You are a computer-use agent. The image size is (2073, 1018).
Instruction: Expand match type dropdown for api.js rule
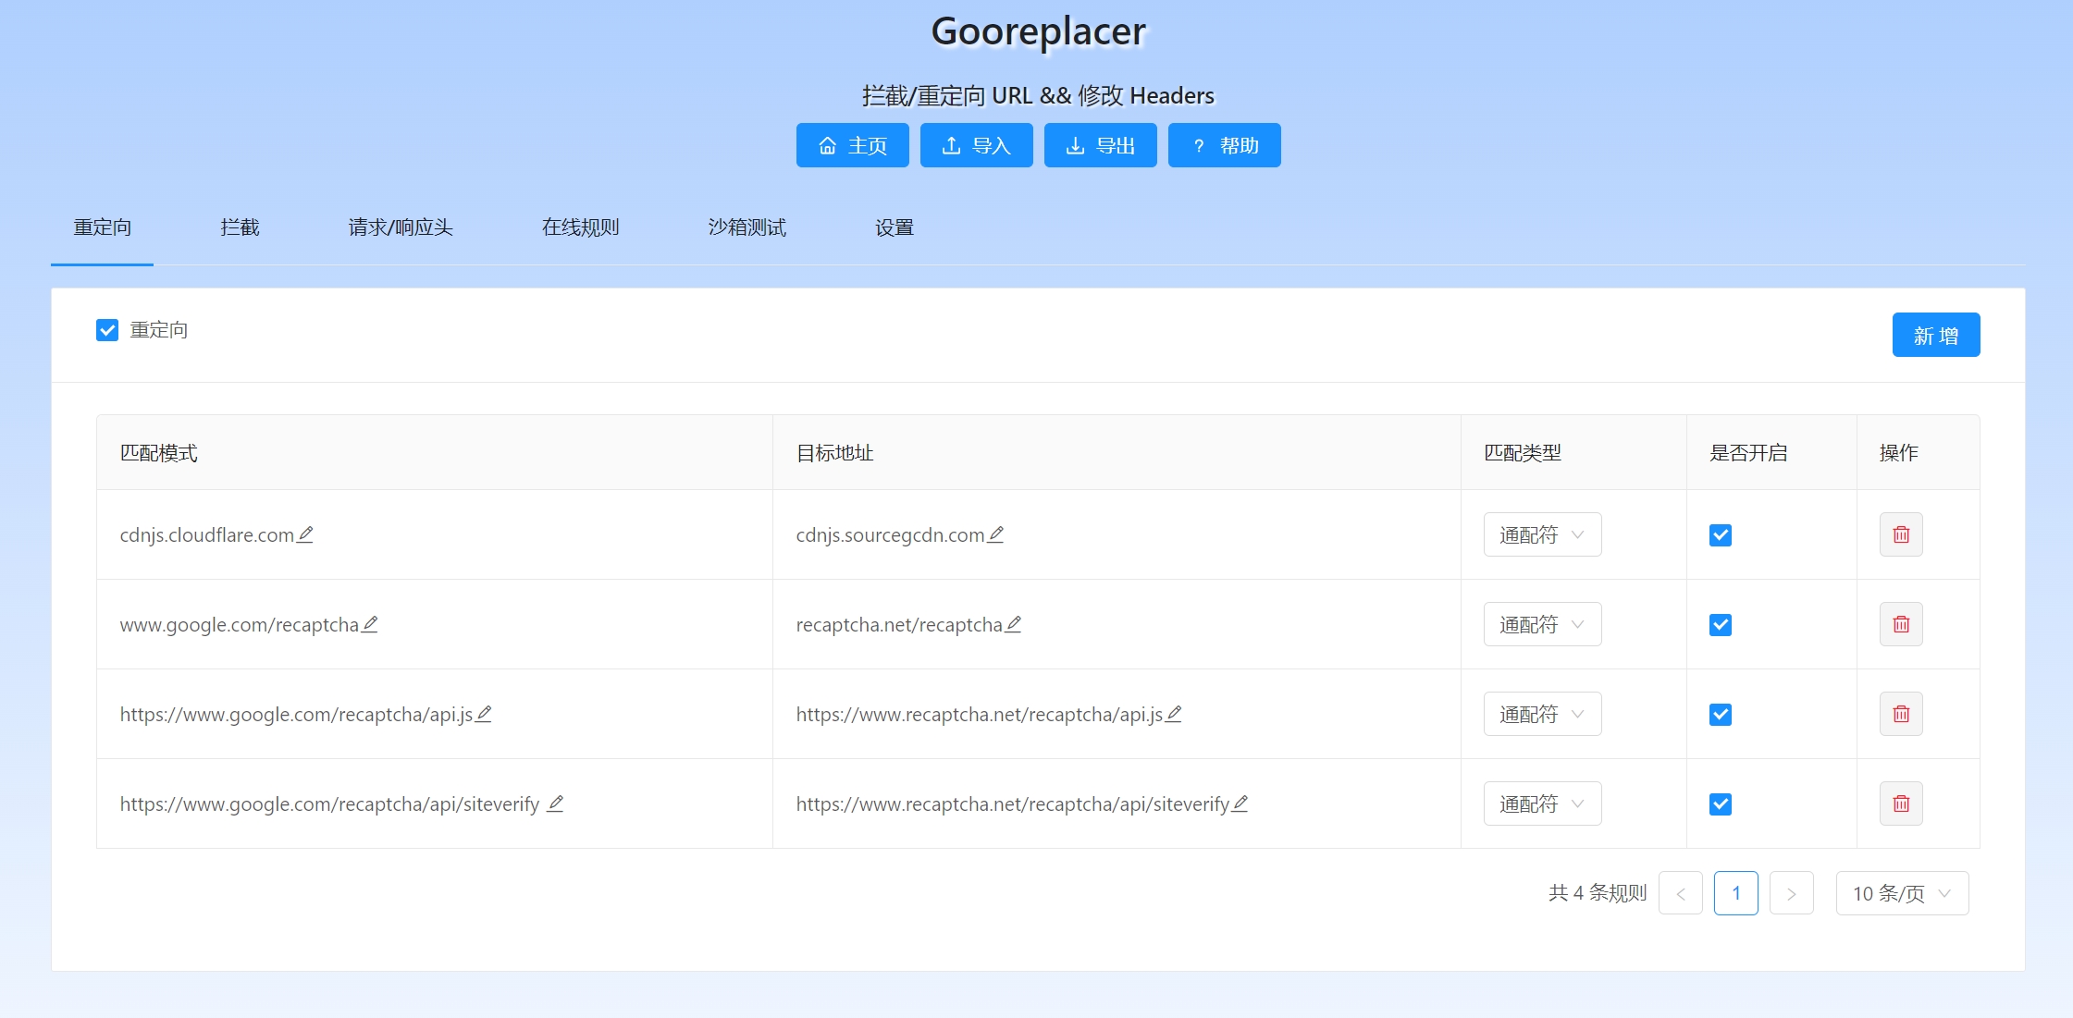1541,714
